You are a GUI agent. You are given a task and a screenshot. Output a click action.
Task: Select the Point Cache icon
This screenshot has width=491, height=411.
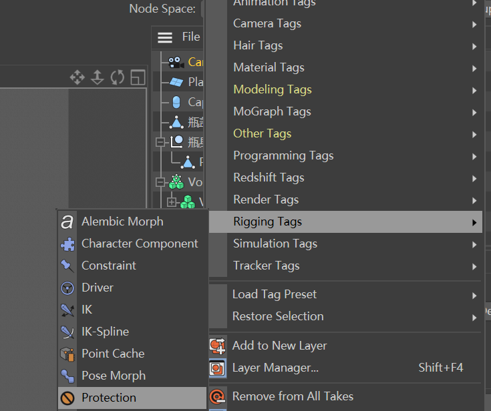click(67, 354)
